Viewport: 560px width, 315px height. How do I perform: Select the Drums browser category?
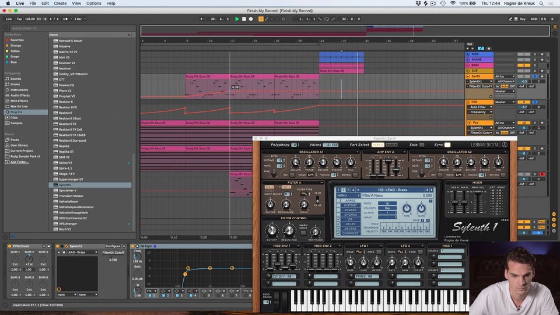[15, 84]
